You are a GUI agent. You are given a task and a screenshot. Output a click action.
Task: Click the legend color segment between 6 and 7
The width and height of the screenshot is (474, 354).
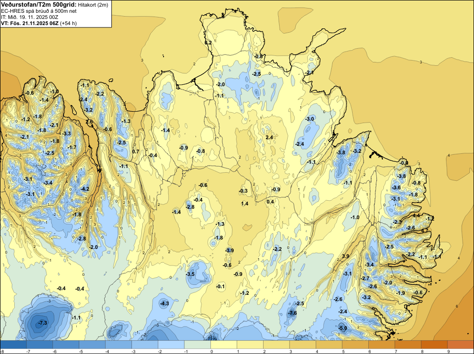(382, 345)
